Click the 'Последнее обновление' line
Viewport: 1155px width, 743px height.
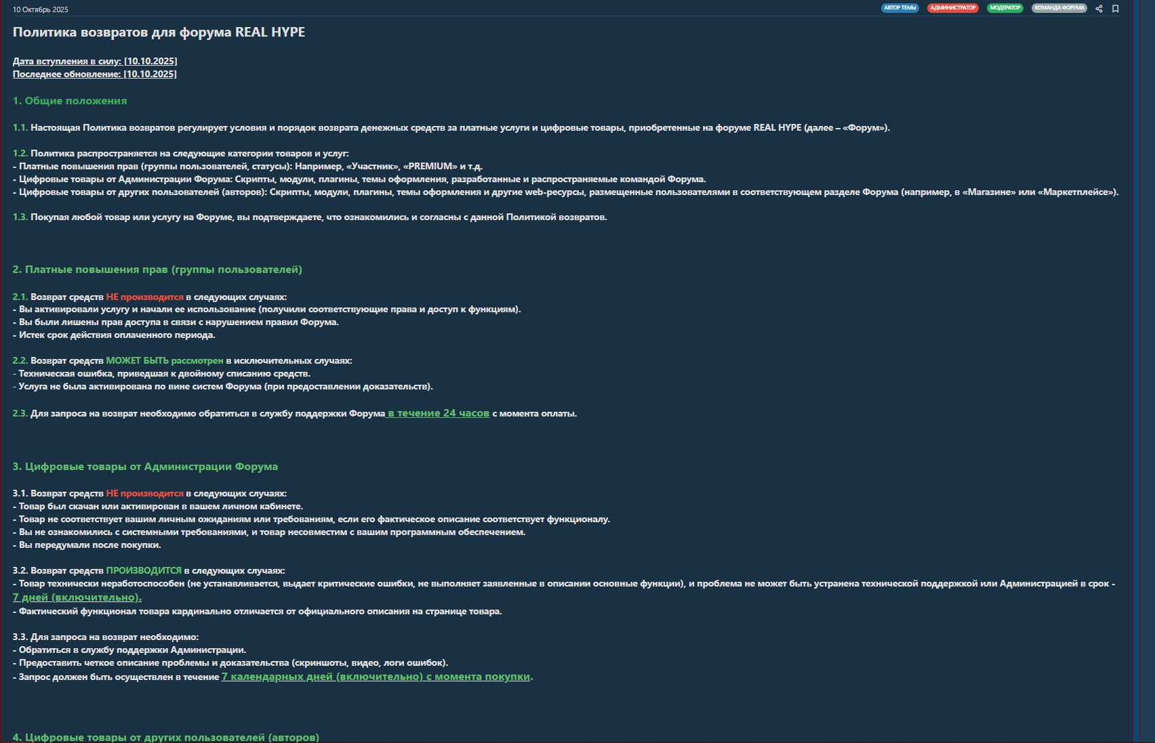tap(95, 74)
